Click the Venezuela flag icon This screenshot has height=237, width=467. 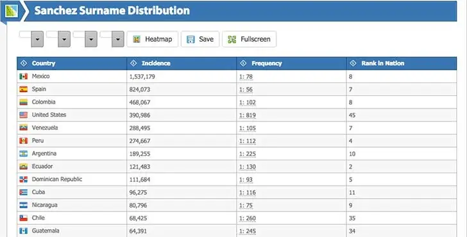click(24, 128)
